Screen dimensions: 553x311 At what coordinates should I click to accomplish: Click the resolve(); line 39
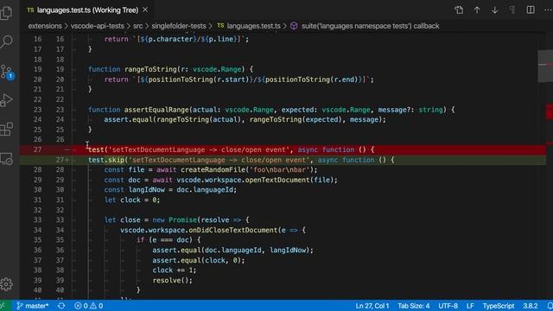pos(173,281)
